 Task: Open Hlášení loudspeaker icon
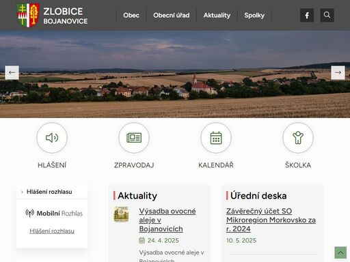(52, 138)
